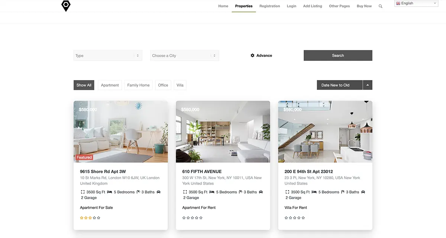Screen dimensions: 446x238
Task: Click "3 Baths" on the 9615 Shore Rd card
Action: 148,192
